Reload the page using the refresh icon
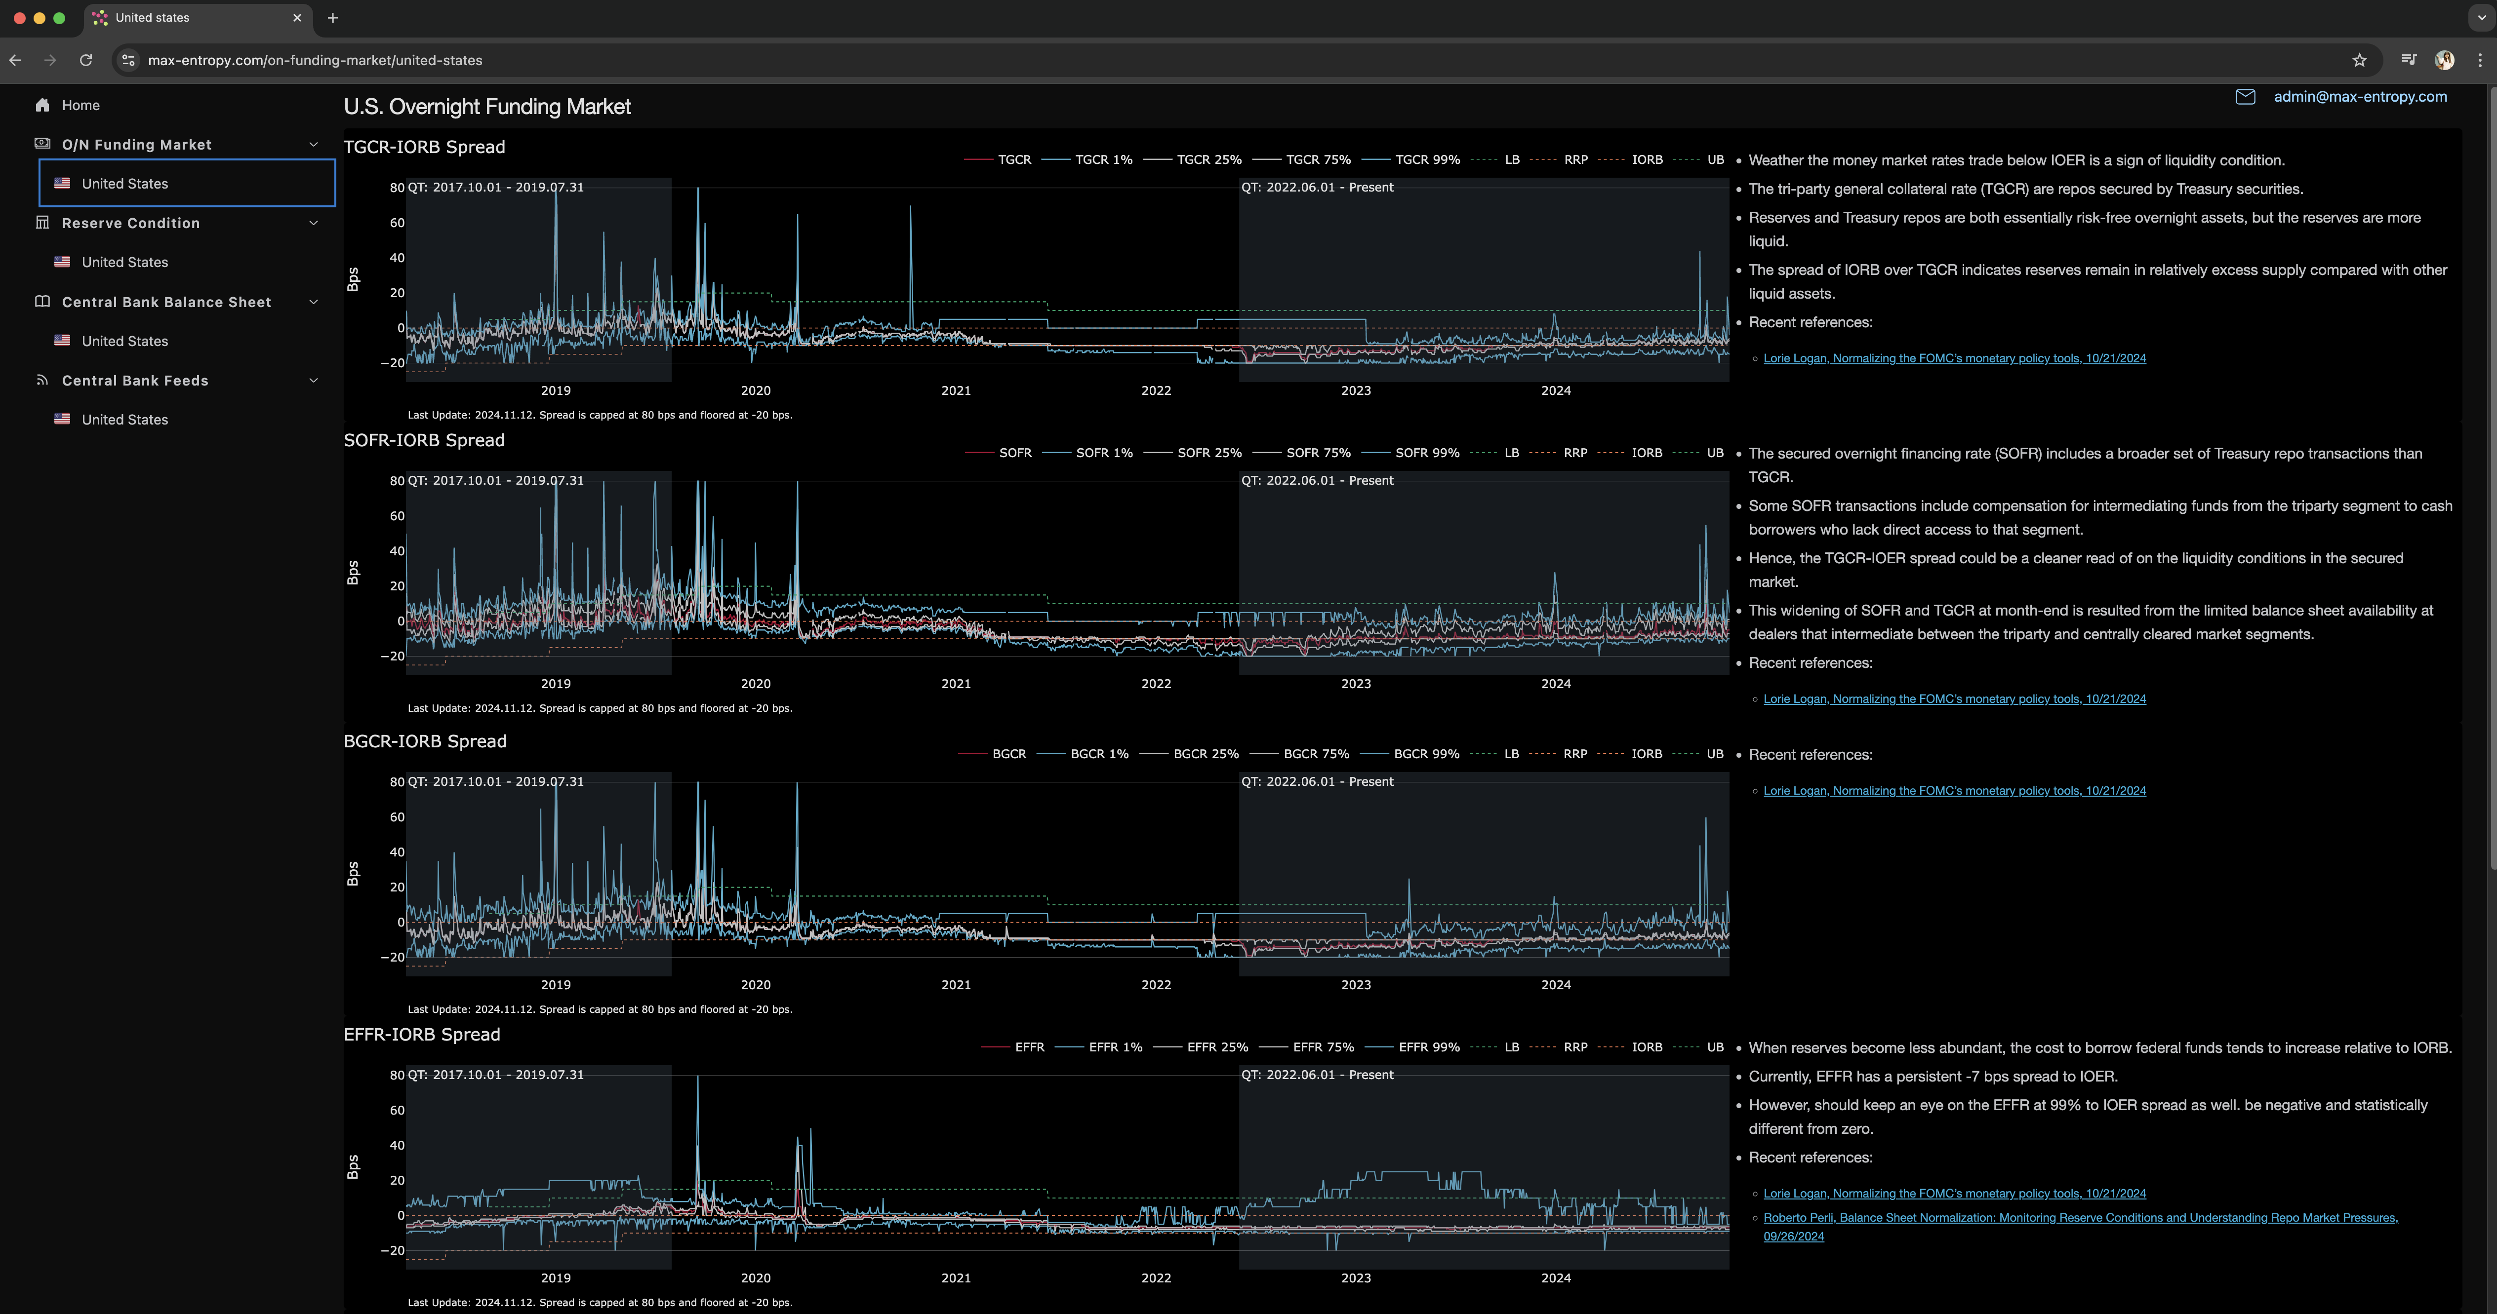2497x1314 pixels. (85, 60)
